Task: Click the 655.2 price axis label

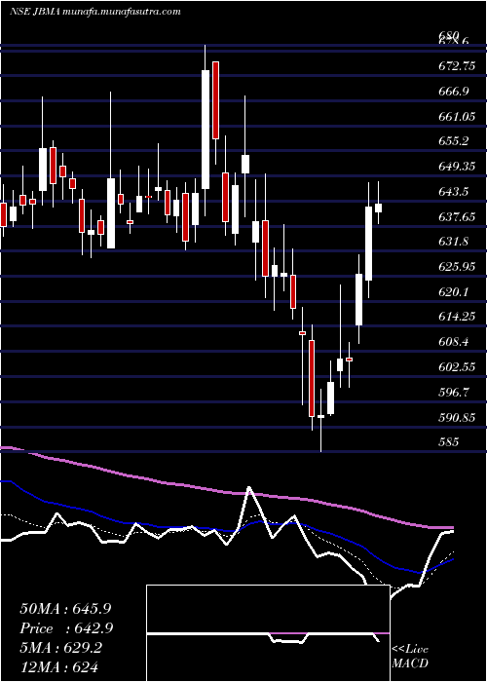Action: click(x=453, y=141)
